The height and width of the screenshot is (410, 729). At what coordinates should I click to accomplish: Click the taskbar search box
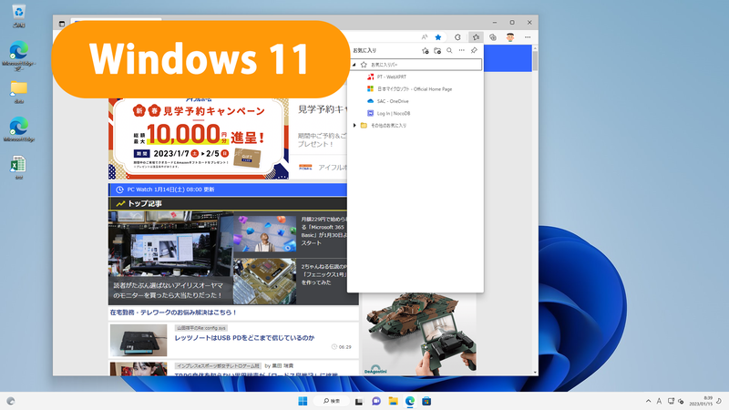click(x=332, y=401)
